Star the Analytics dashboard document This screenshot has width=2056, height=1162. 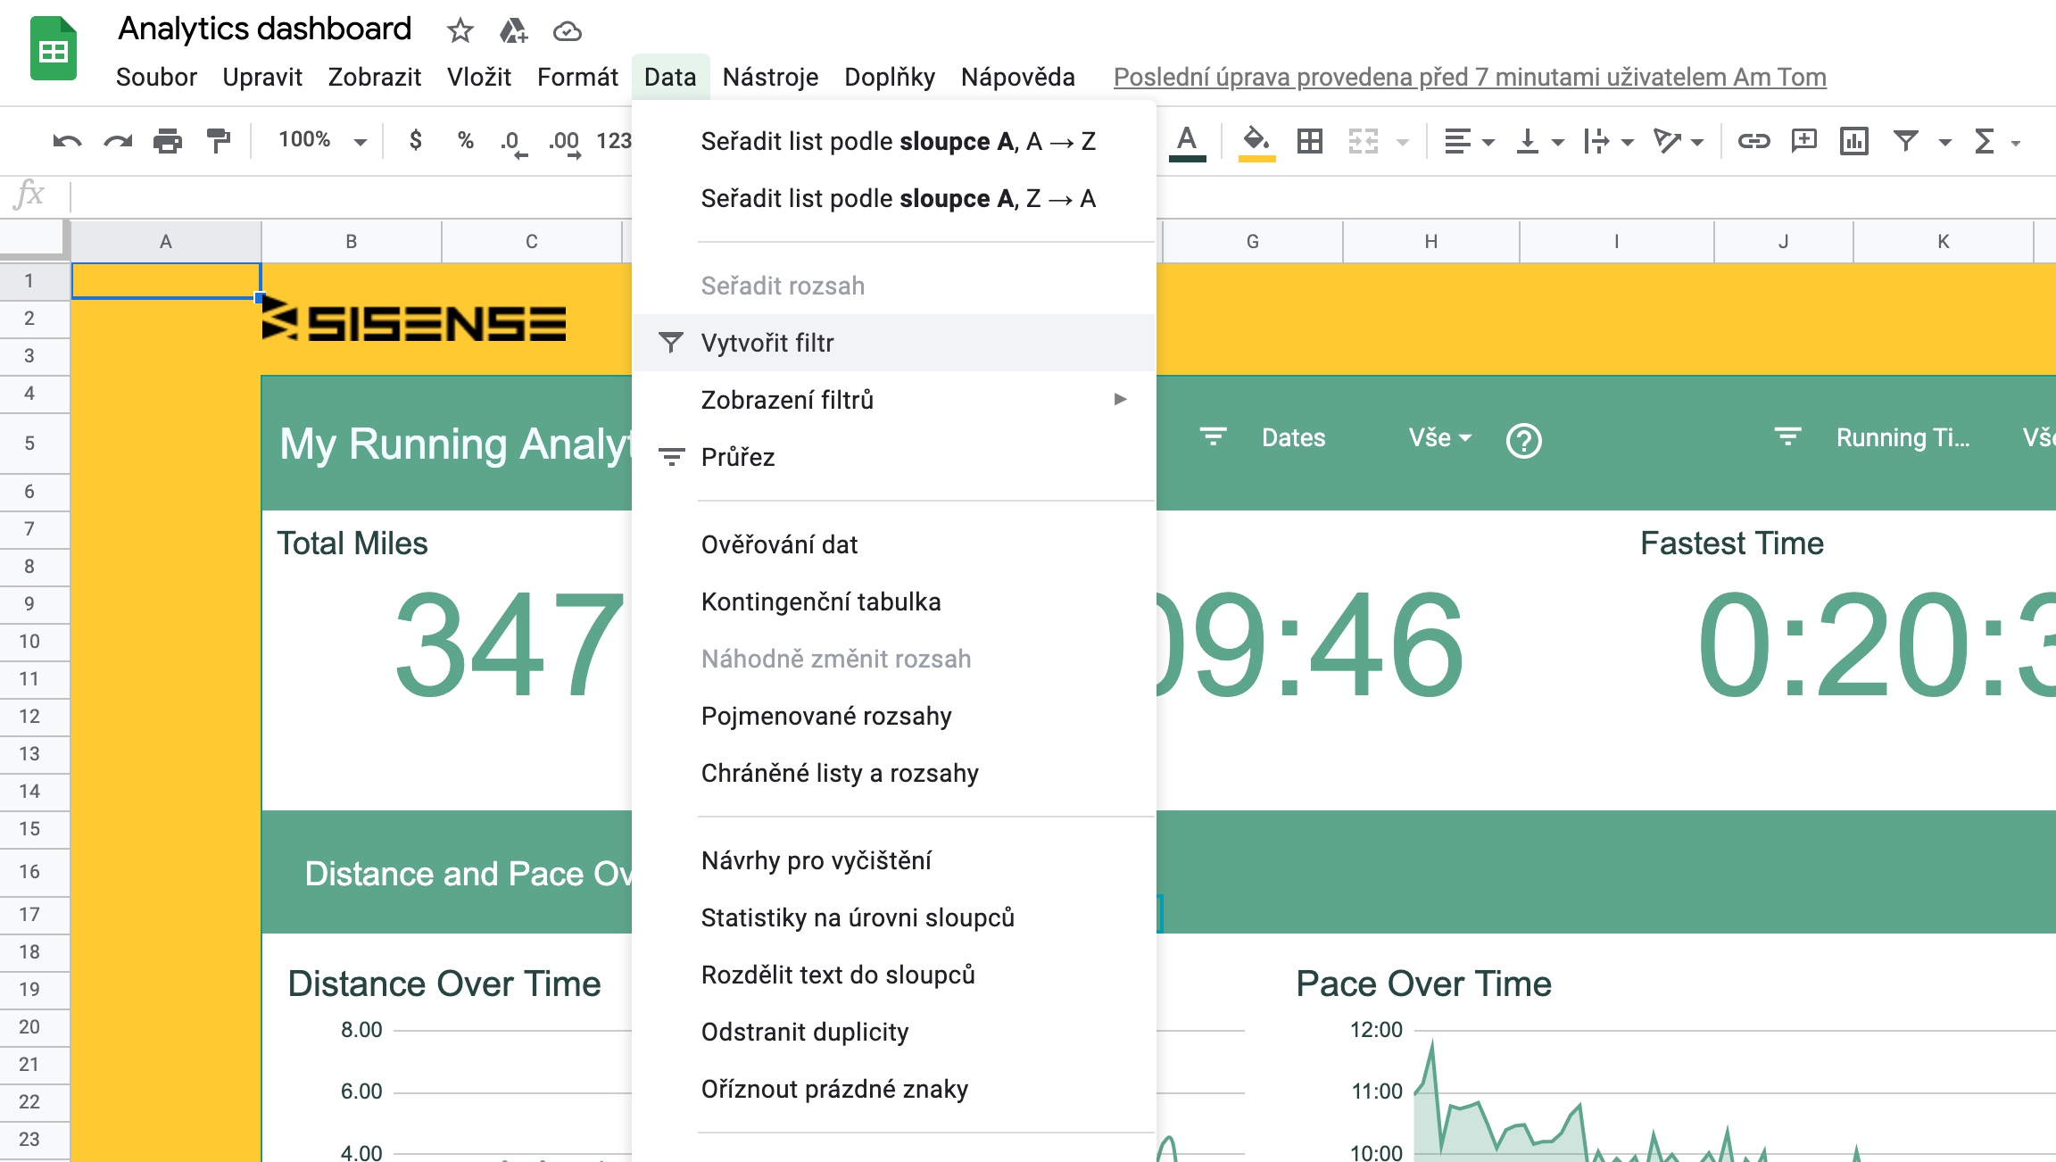[460, 31]
